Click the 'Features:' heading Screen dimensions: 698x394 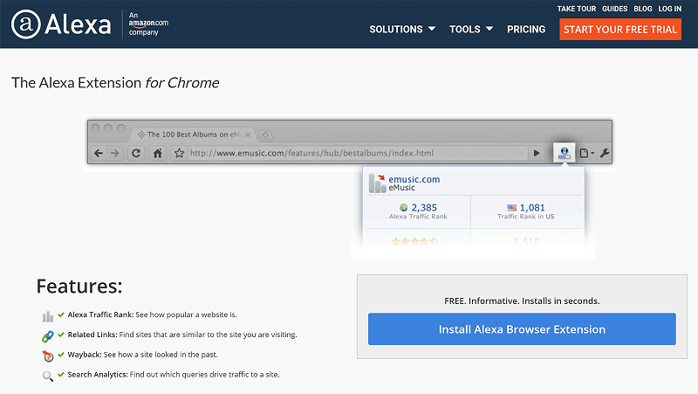[x=79, y=287]
